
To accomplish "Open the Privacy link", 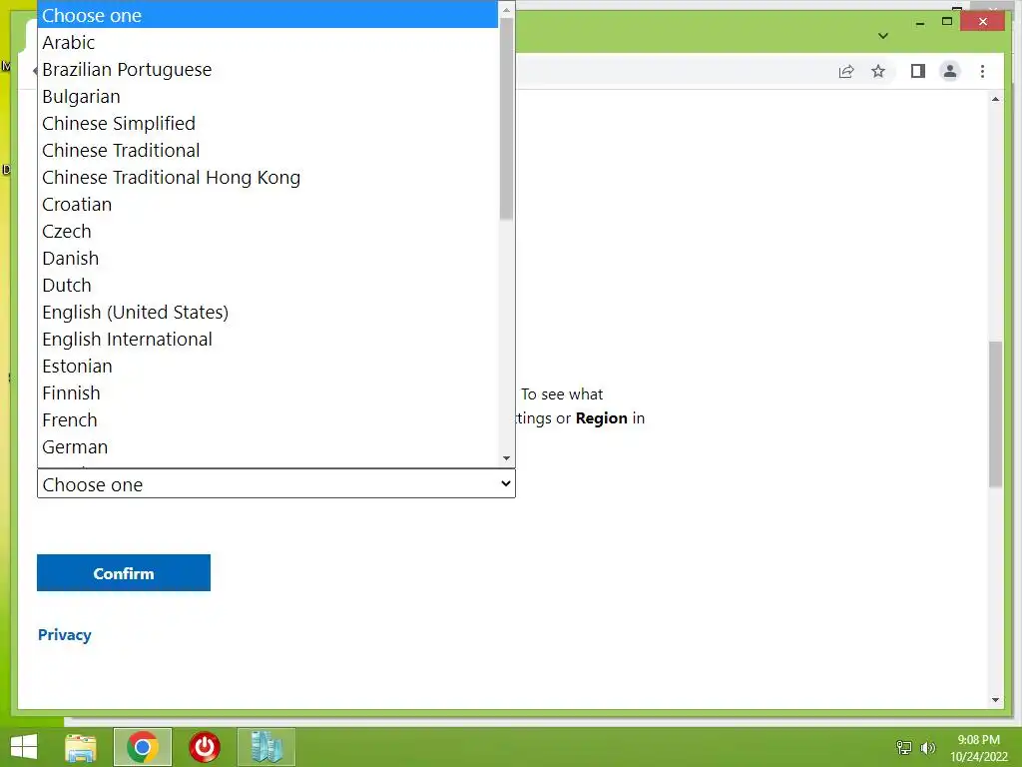I will click(x=65, y=634).
